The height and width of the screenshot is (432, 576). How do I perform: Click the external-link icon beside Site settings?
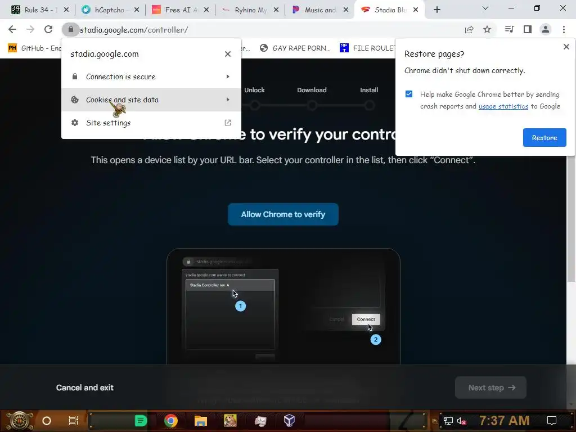point(228,123)
